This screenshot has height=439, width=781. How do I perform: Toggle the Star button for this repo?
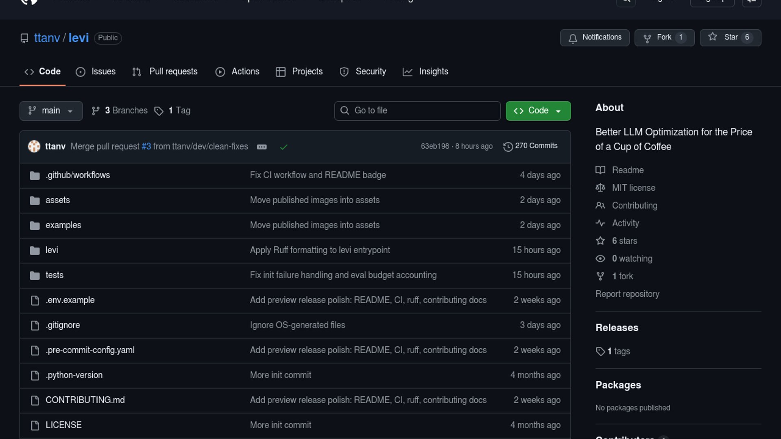click(x=730, y=37)
